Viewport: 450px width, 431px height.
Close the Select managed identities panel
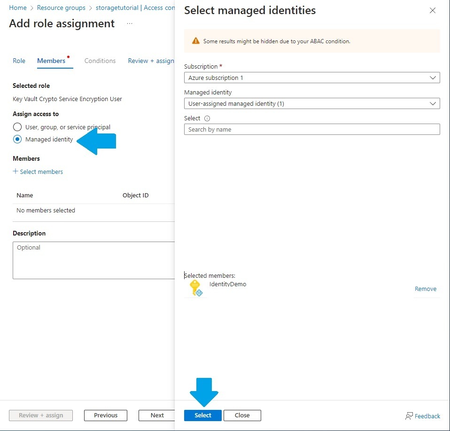(x=433, y=11)
